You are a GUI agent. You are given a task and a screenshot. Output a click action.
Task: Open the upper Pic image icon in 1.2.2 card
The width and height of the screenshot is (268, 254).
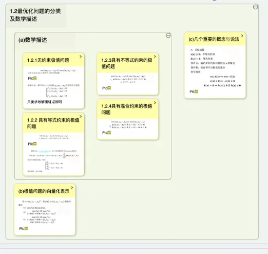coord(35,144)
